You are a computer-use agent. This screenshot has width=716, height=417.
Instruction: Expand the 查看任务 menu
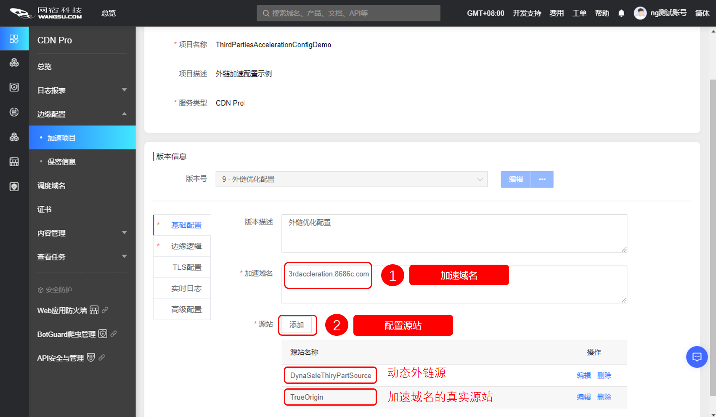pos(124,257)
